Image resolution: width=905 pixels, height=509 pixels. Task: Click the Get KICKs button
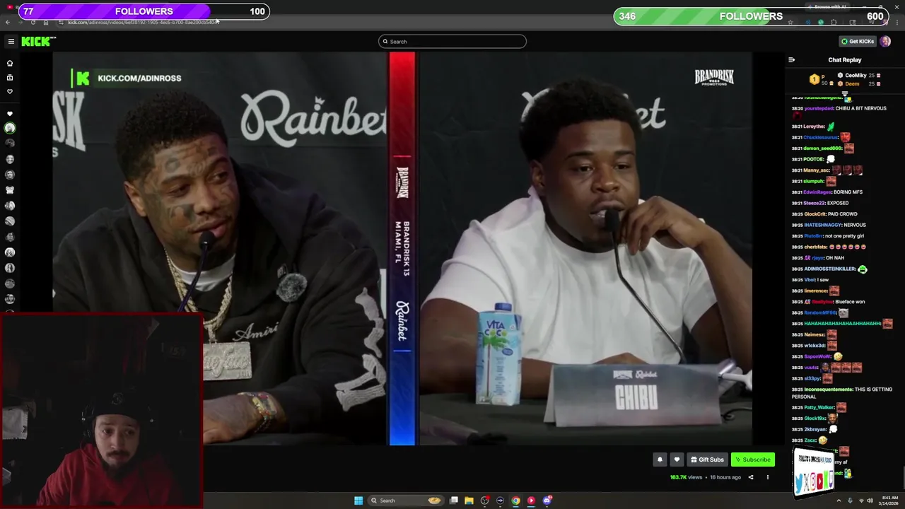[x=857, y=42]
